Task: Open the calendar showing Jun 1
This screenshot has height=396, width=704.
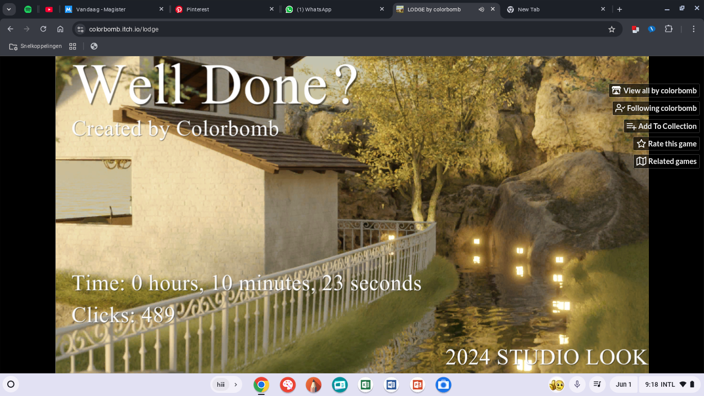Action: (624, 385)
